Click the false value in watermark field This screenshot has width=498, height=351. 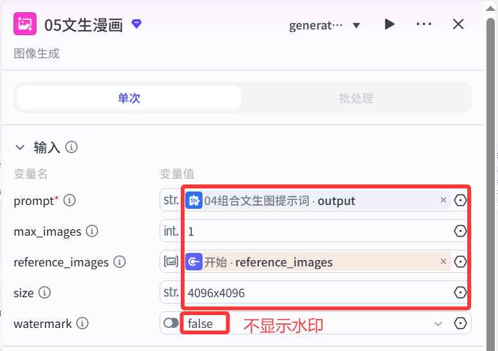click(200, 323)
